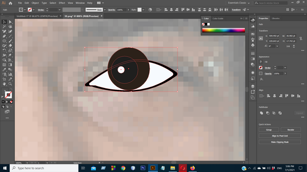The height and width of the screenshot is (172, 307).
Task: Open the Layers panel icon in dock
Action: 253,86
